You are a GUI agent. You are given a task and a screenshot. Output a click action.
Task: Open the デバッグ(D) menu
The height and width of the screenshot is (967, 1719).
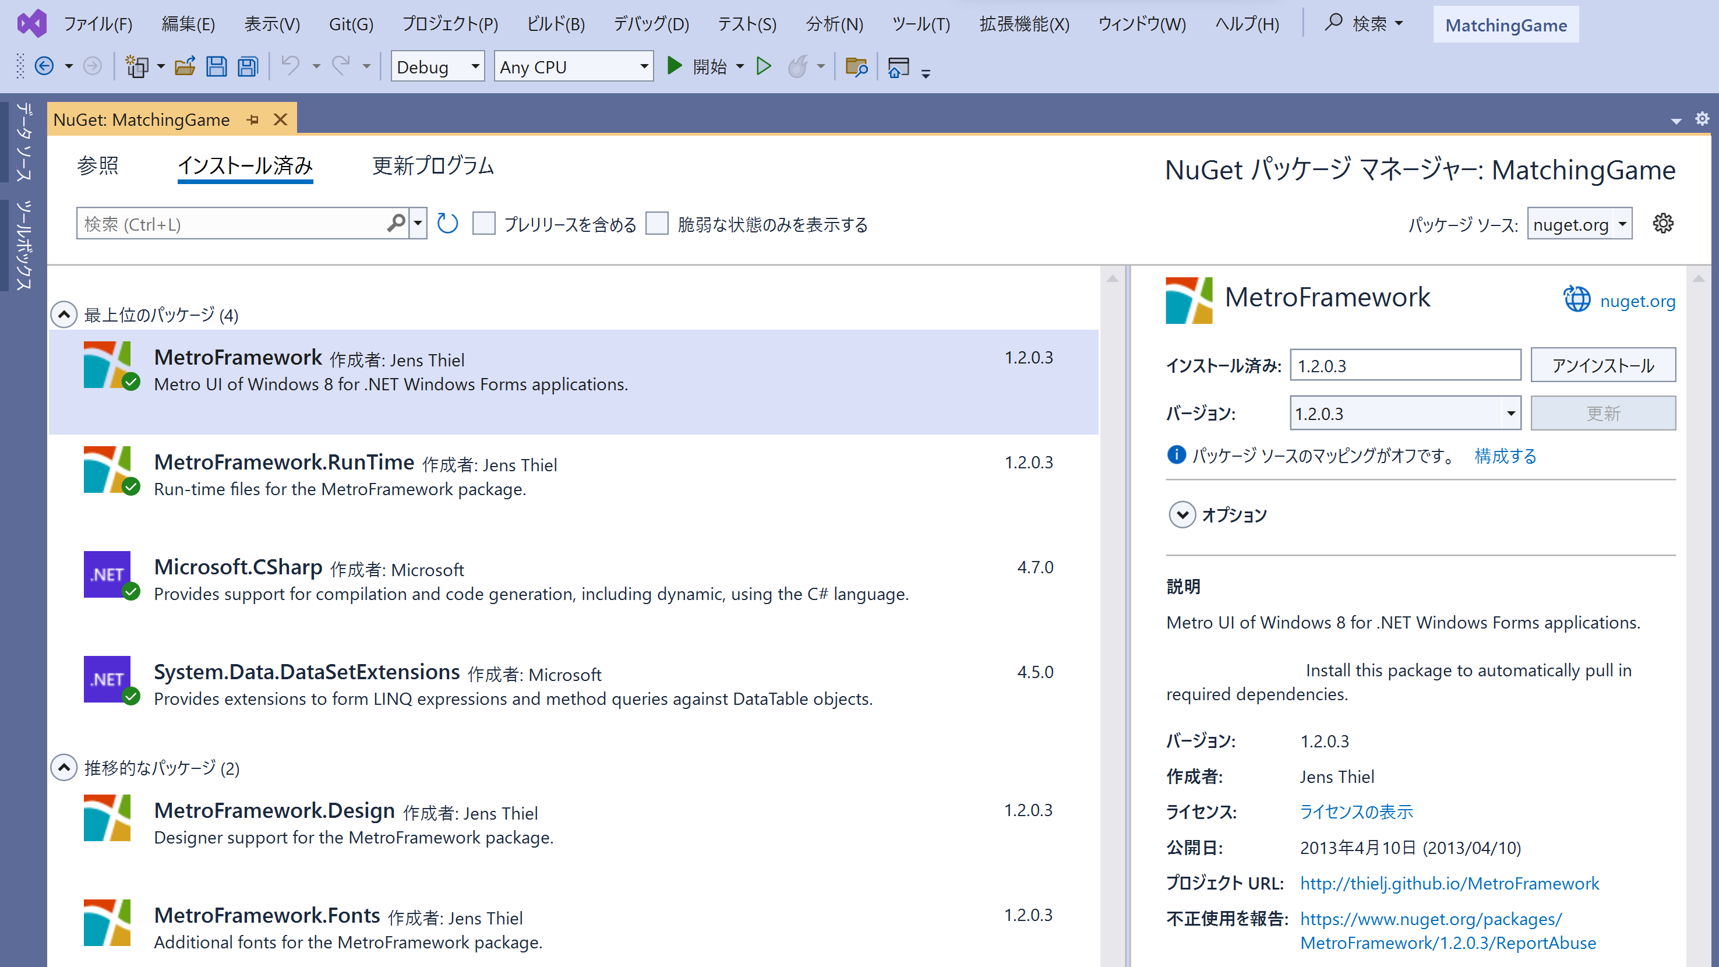[x=651, y=24]
